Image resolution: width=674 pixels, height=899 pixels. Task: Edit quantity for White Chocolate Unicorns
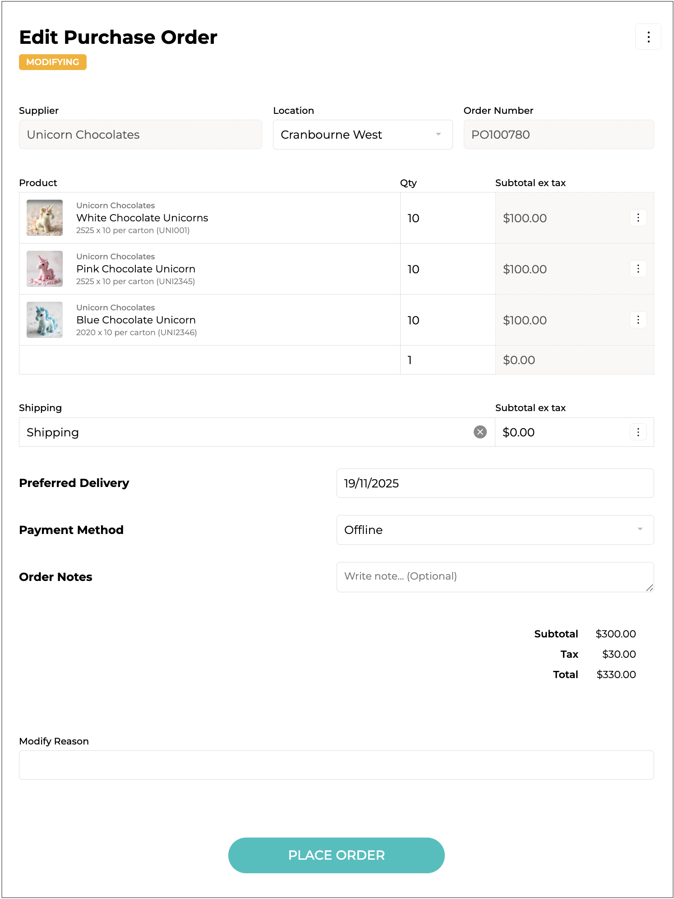[447, 218]
